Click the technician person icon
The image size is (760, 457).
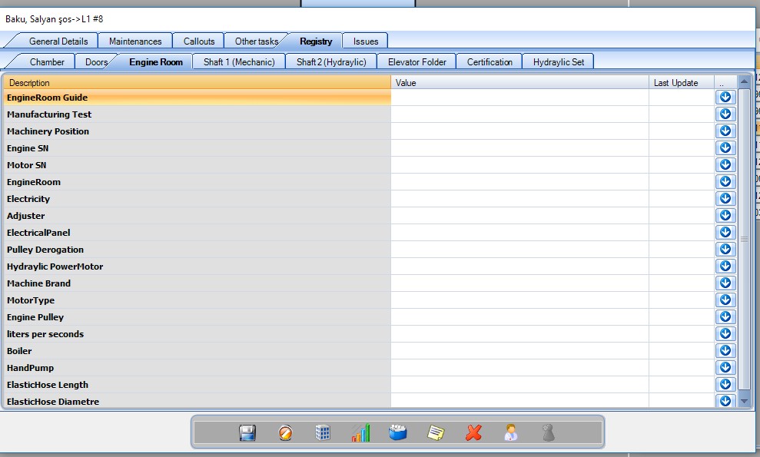[x=511, y=433]
